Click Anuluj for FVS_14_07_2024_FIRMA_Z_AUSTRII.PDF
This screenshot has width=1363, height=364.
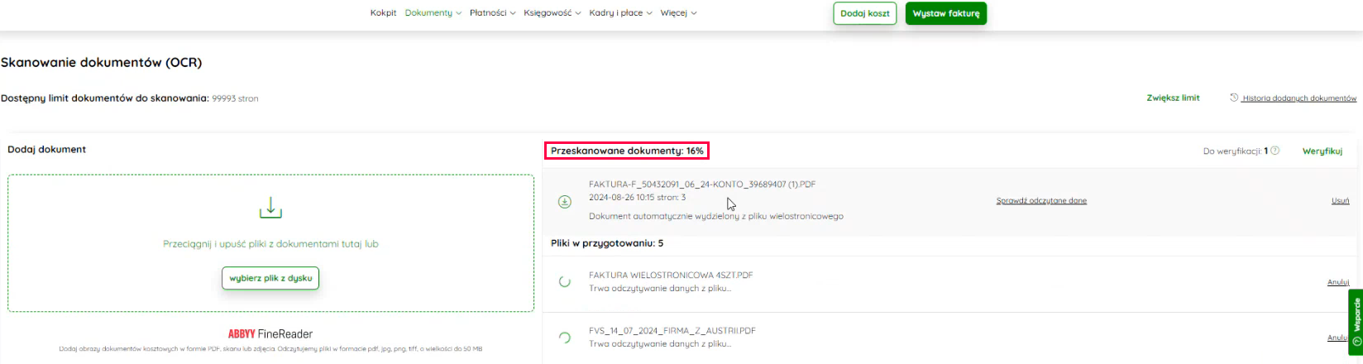pos(1338,338)
